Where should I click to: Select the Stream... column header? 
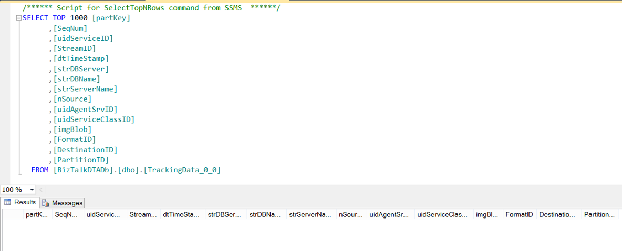tap(143, 214)
